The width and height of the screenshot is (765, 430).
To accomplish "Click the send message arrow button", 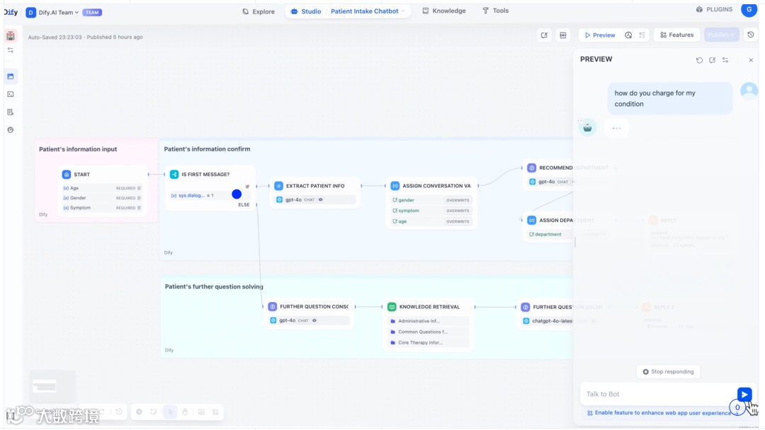I will 744,394.
